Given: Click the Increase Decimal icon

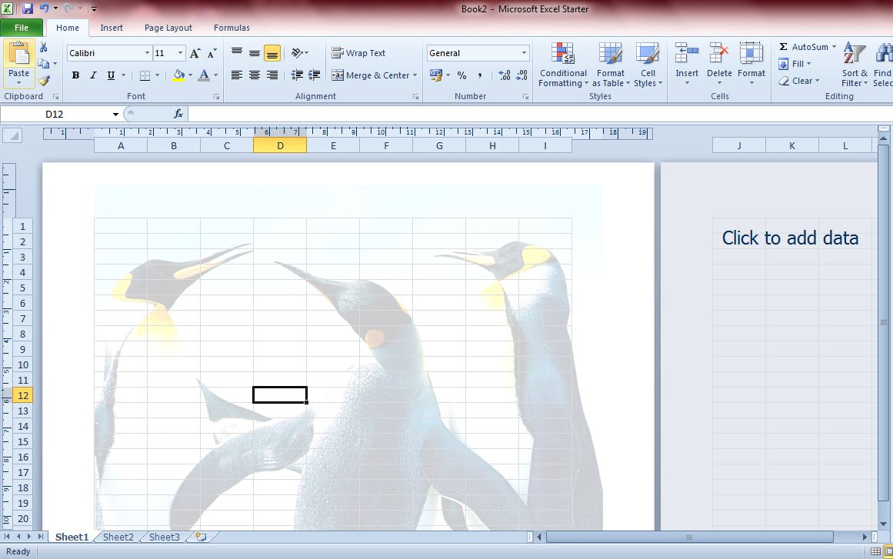Looking at the screenshot, I should coord(504,75).
